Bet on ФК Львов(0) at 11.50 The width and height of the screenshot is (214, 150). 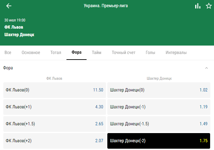pyautogui.click(x=54, y=90)
